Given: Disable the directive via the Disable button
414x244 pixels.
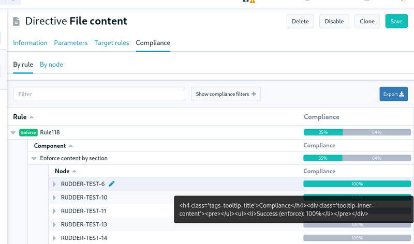Looking at the screenshot, I should click(x=334, y=21).
